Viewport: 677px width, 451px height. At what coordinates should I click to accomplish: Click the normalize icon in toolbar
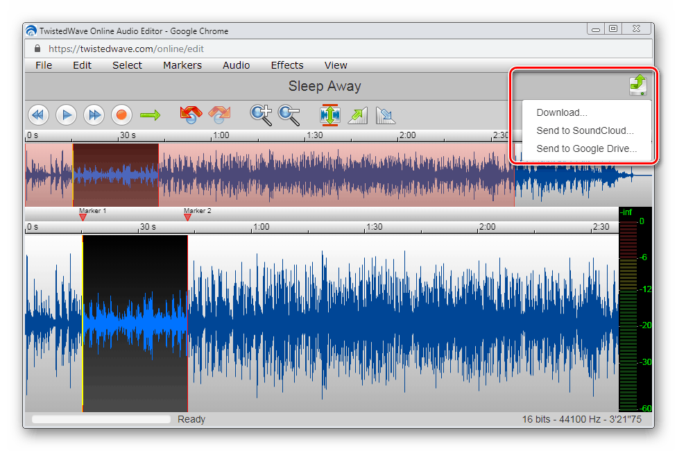point(330,114)
